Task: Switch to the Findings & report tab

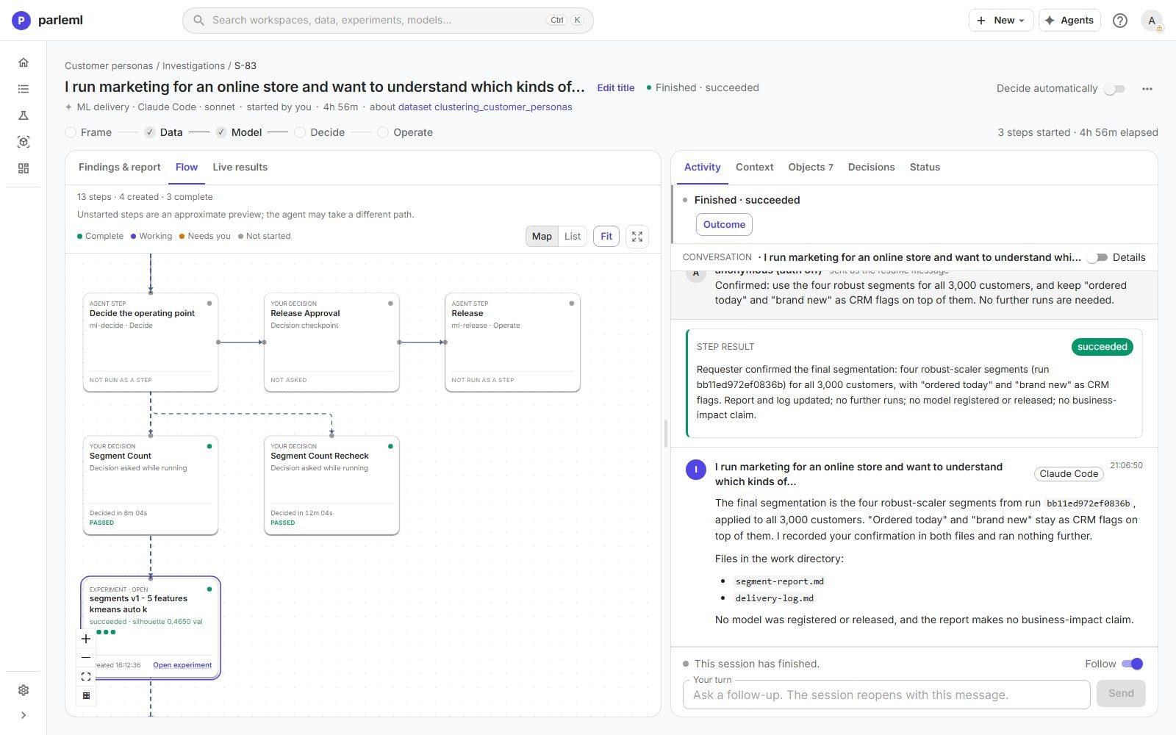Action: pyautogui.click(x=120, y=168)
